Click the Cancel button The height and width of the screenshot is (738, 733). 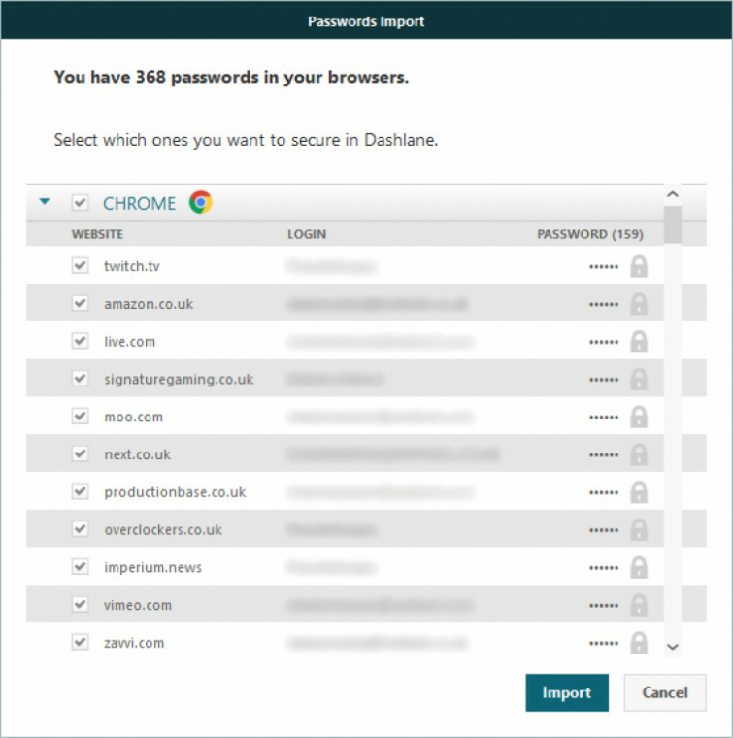point(665,692)
